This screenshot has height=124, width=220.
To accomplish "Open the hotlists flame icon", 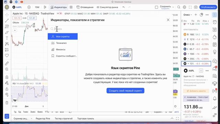I will 214,37.
